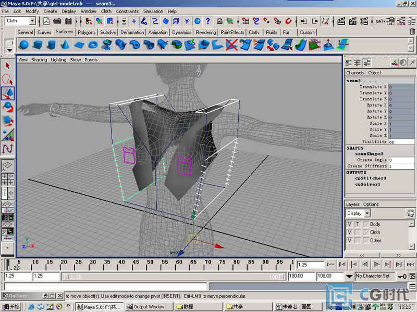Create a NURBS cube from the shelf
Image resolution: width=417 pixels, height=312 pixels.
tap(38, 44)
